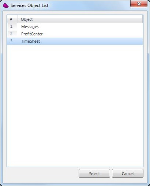Click blank space right of ProfitCenter text
The width and height of the screenshot is (150, 186).
tap(93, 34)
